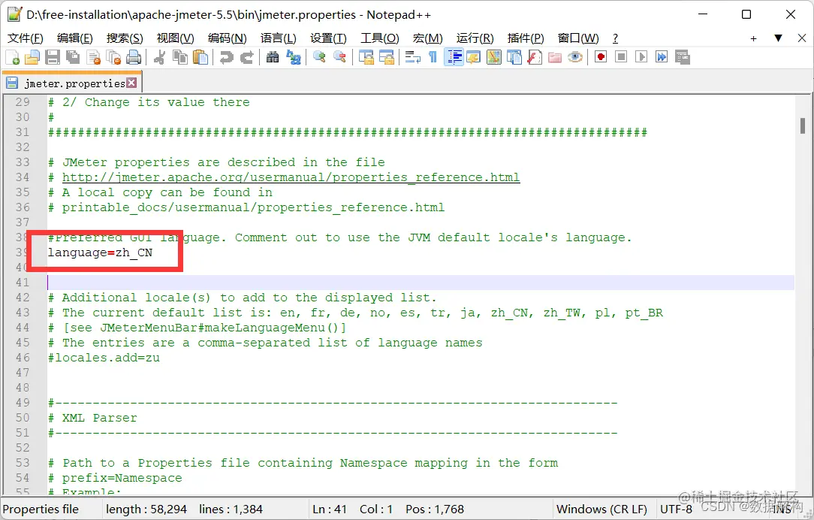This screenshot has width=814, height=520.
Task: Click line number 42 in the margin
Action: click(23, 297)
